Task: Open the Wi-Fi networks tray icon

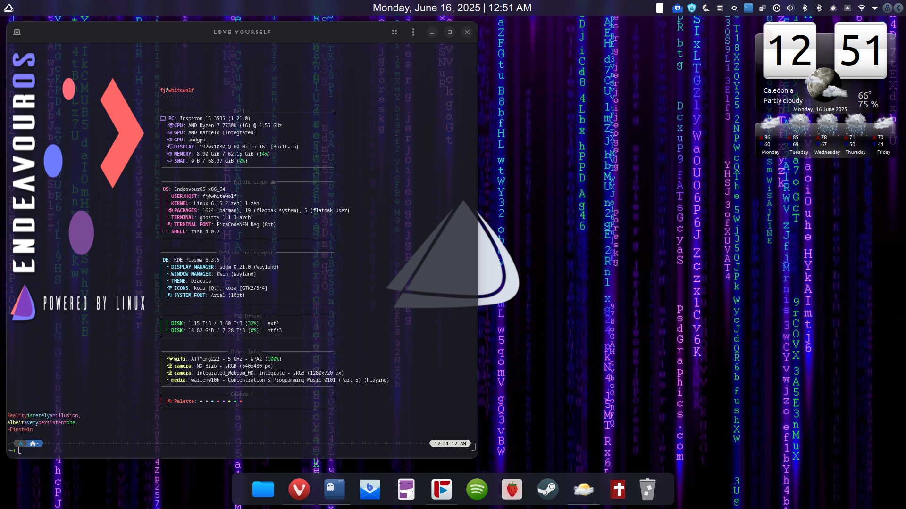Action: [862, 8]
